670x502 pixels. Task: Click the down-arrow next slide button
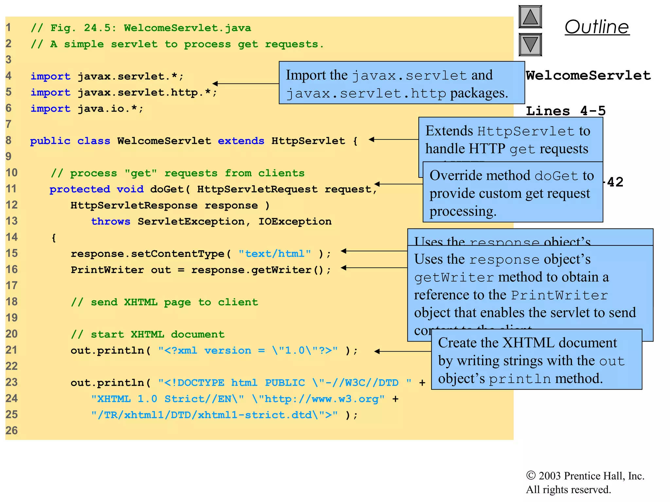(530, 44)
